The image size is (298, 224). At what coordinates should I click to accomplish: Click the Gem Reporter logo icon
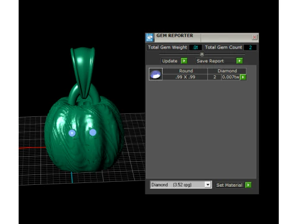[x=150, y=37]
